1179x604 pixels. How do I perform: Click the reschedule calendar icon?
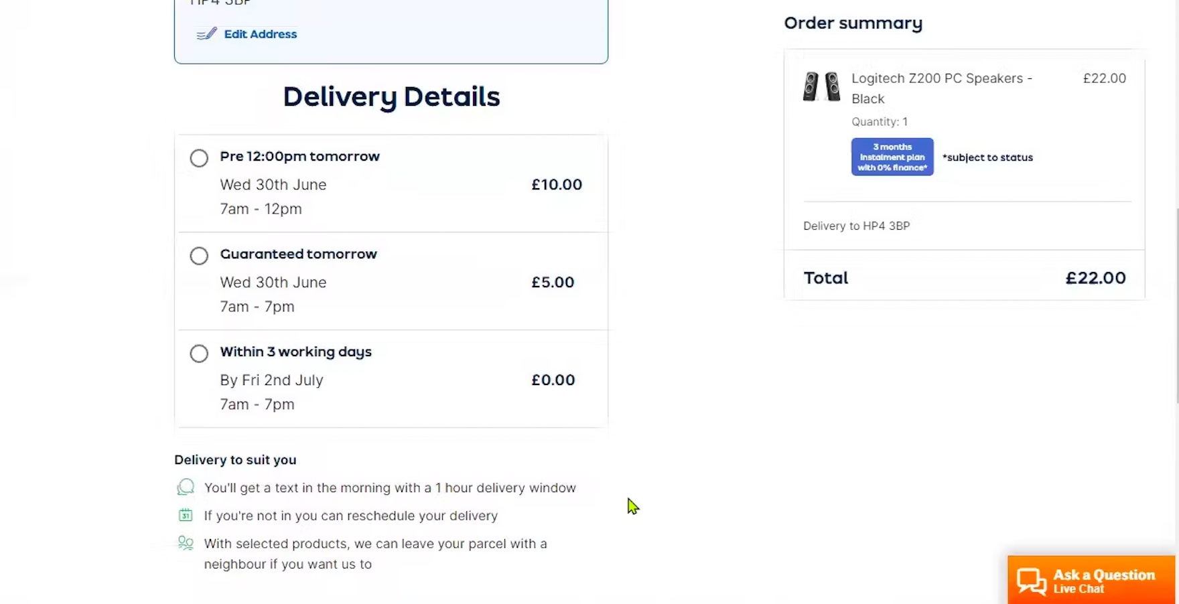186,515
